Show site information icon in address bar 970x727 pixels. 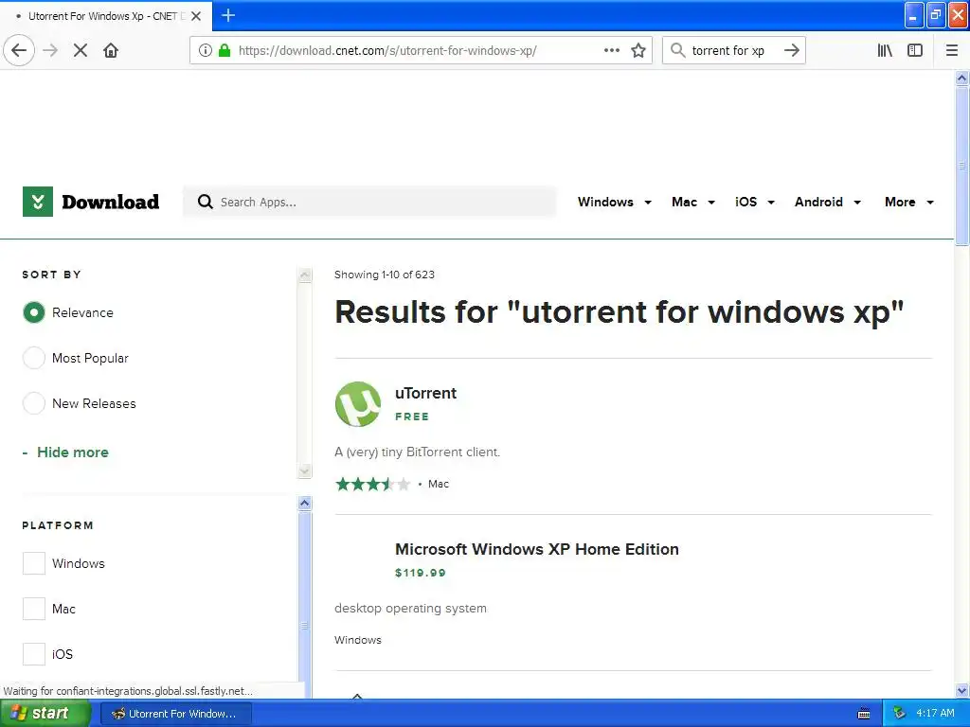(x=206, y=50)
